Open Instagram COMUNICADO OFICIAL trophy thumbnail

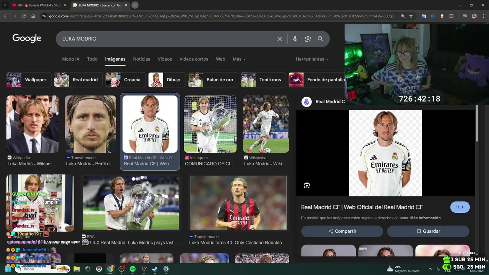click(x=210, y=124)
